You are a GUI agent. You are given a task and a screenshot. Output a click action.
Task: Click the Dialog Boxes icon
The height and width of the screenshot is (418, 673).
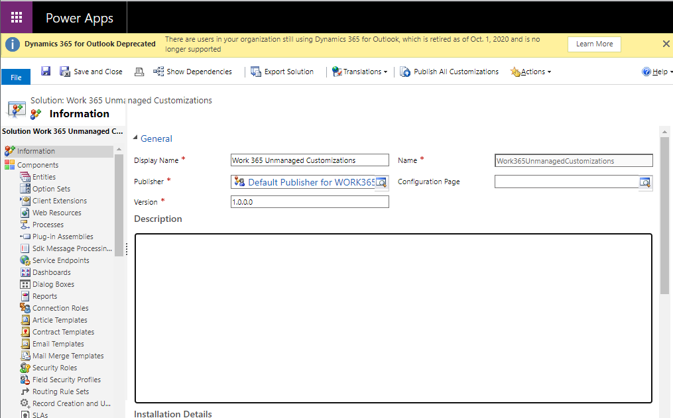pyautogui.click(x=25, y=284)
